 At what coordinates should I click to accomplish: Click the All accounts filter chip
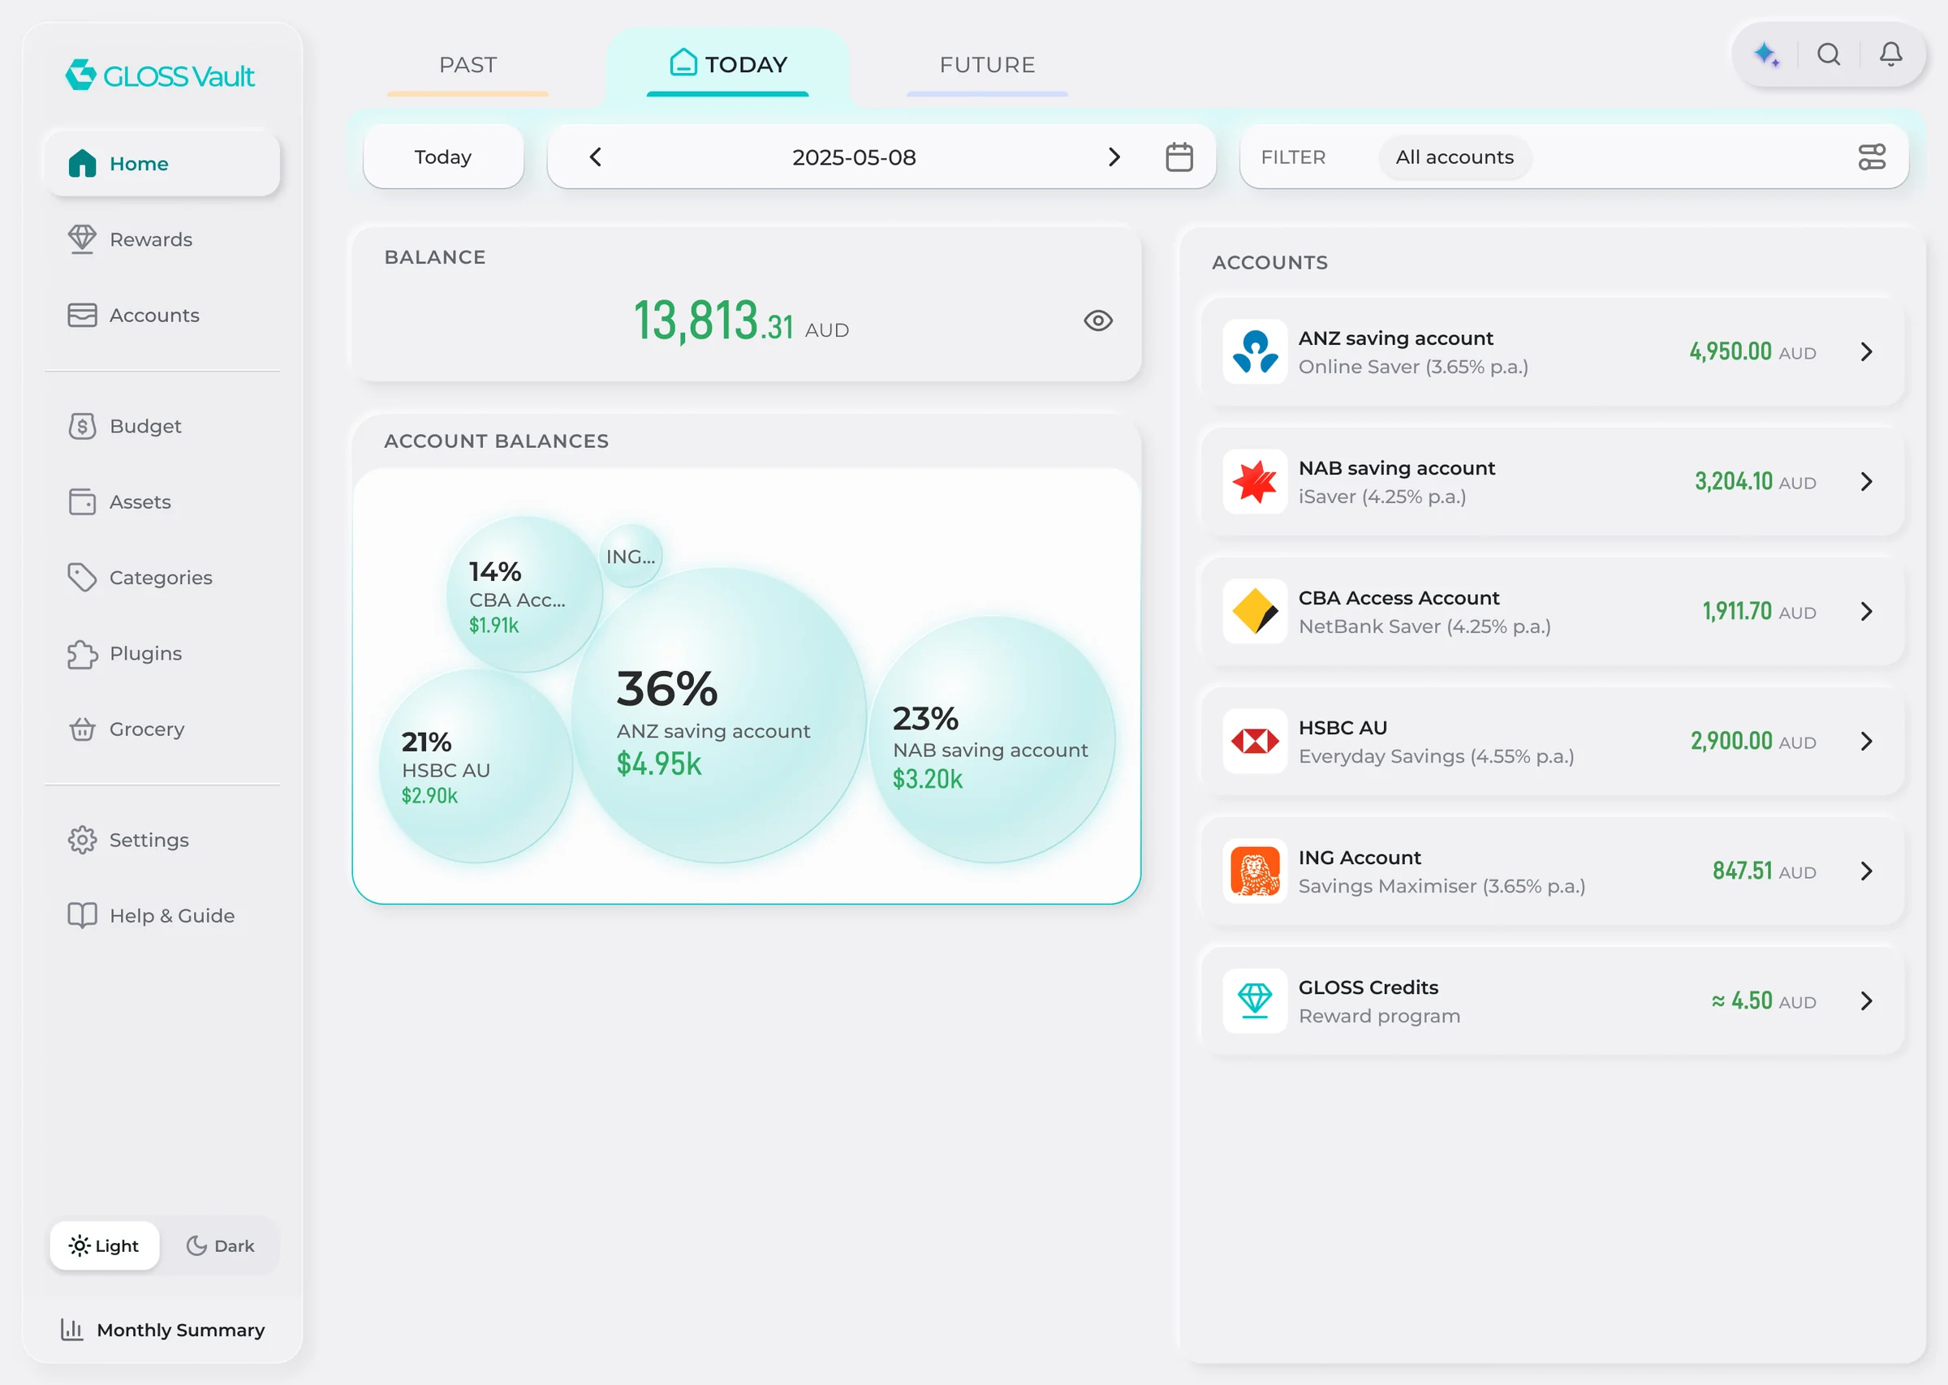1455,157
